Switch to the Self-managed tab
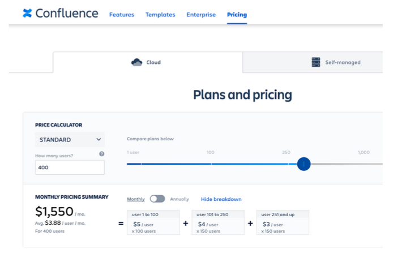Screen dimensions: 406x266 313,62
